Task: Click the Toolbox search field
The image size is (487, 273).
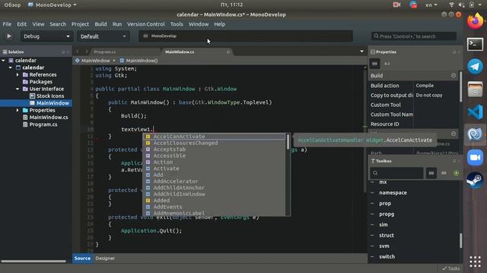Action: pyautogui.click(x=396, y=173)
